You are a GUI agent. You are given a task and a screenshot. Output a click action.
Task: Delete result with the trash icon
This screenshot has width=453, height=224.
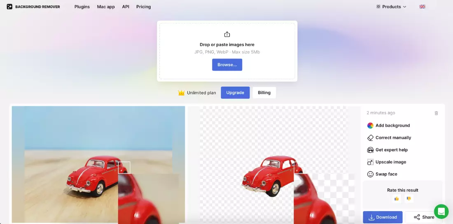tap(436, 113)
